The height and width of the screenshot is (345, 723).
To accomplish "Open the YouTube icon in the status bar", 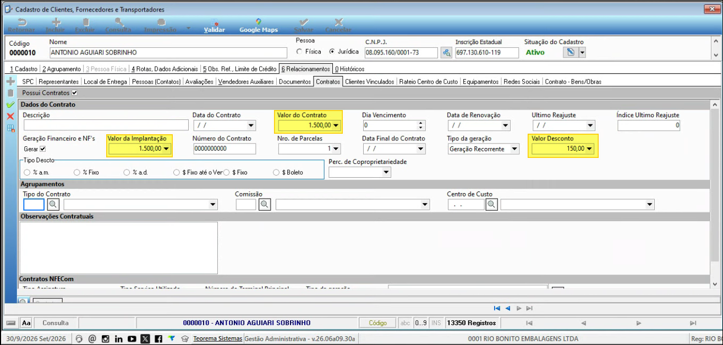I will click(132, 339).
